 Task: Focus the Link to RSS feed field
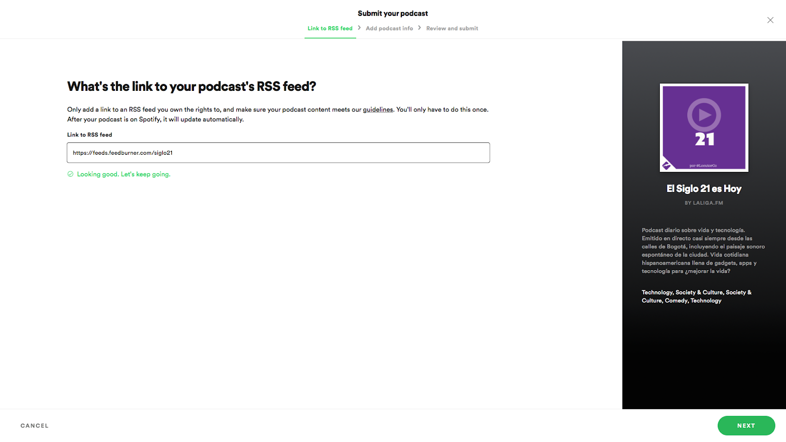pos(279,153)
